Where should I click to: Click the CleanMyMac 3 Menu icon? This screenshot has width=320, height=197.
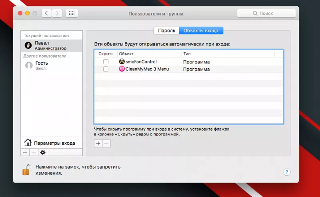[122, 69]
